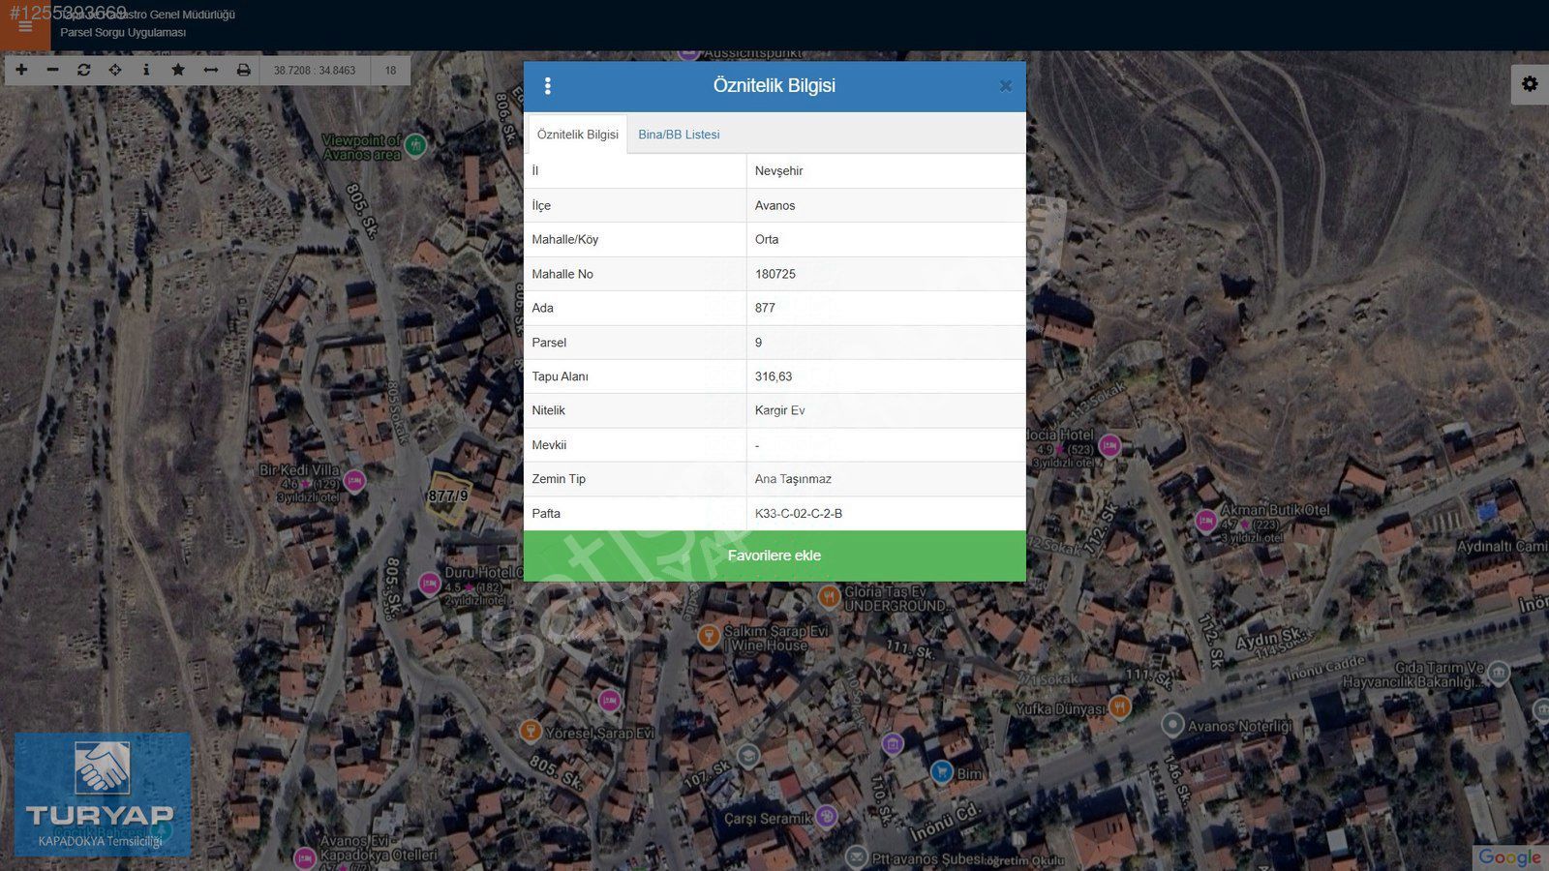The height and width of the screenshot is (871, 1549).
Task: Open the hamburger menu at top left
Action: point(25,26)
